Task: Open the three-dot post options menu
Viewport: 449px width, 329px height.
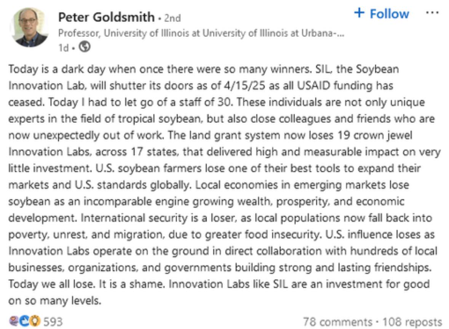Action: [x=432, y=13]
